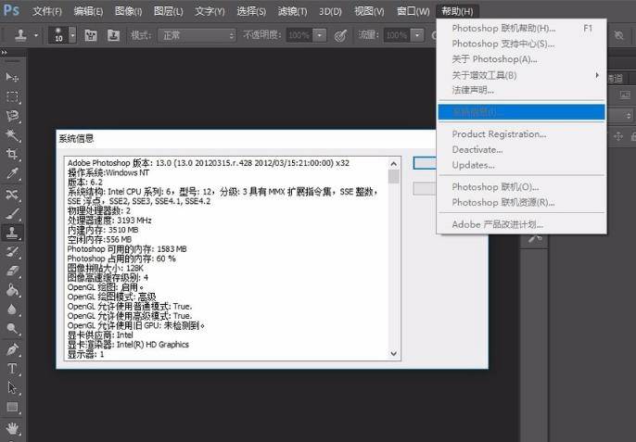Click the 系统信息 menu entry
Screen dimensions: 636x442
click(521, 112)
